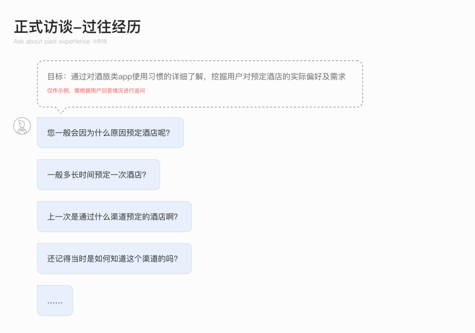Open the ellipsis …… bubble

55,301
